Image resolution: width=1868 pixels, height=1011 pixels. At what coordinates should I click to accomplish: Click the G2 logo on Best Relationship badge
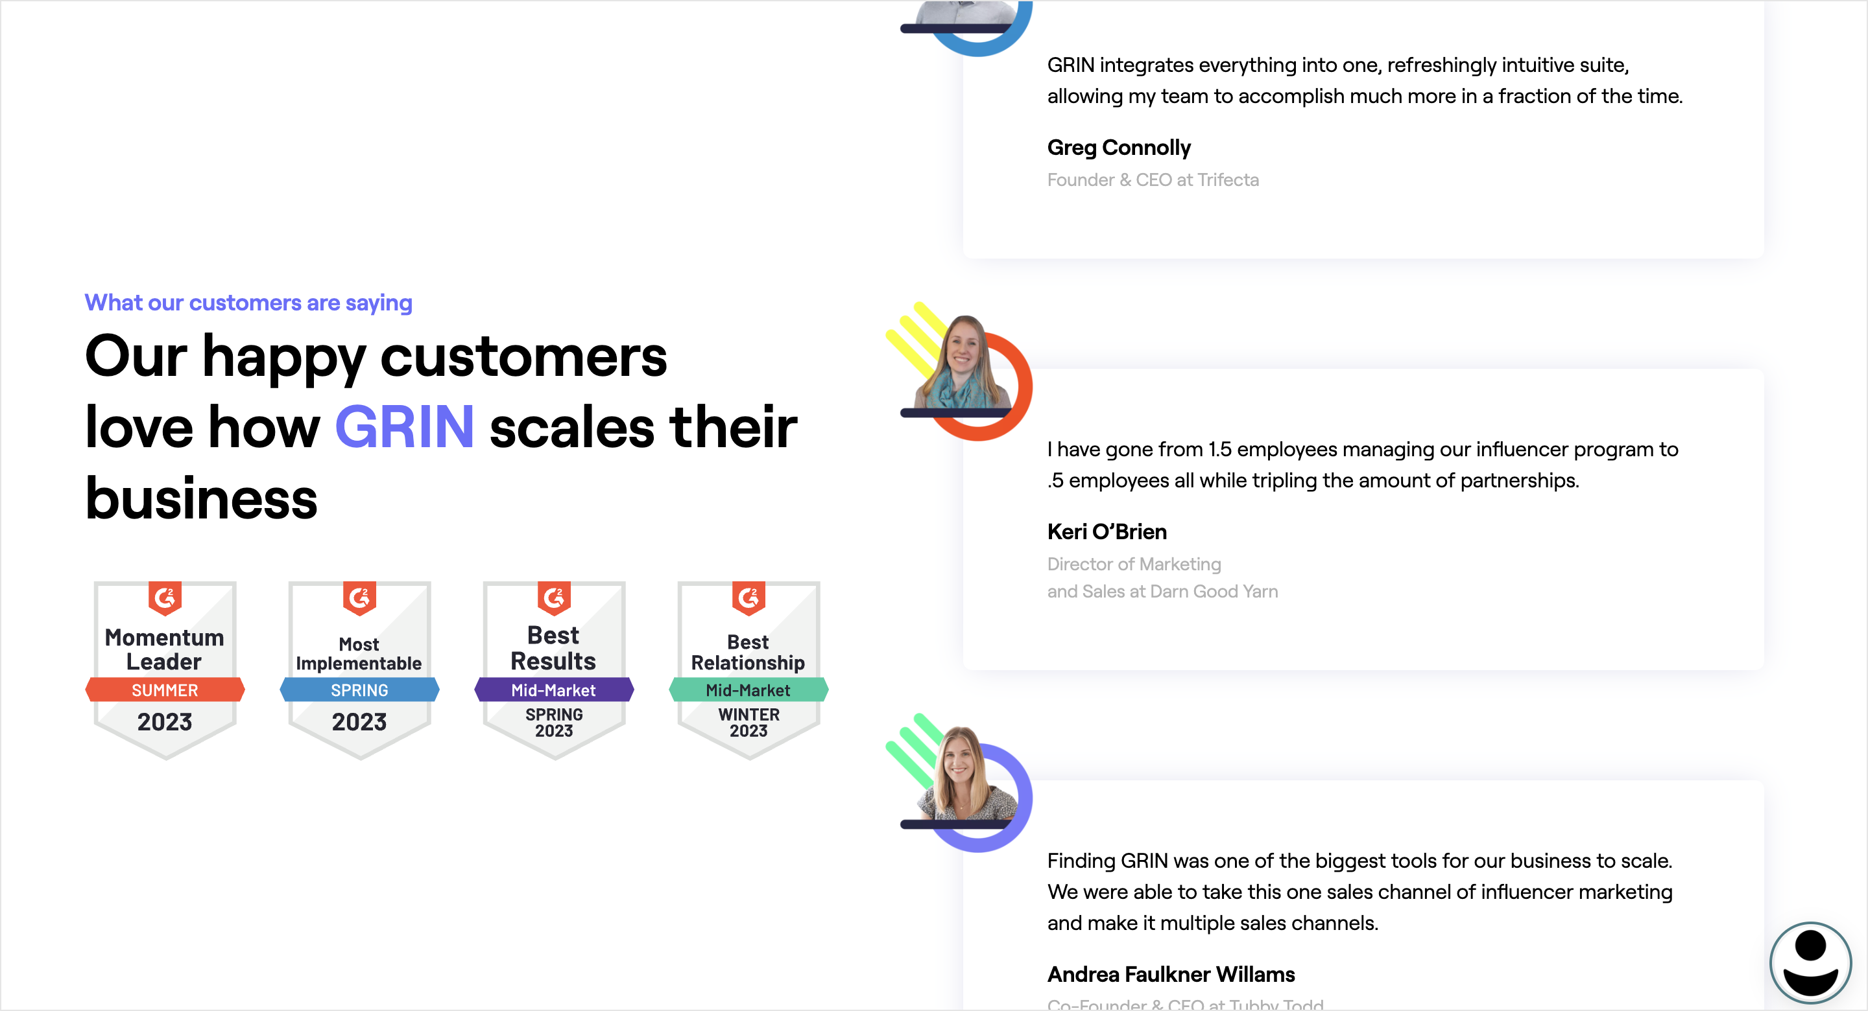coord(748,598)
